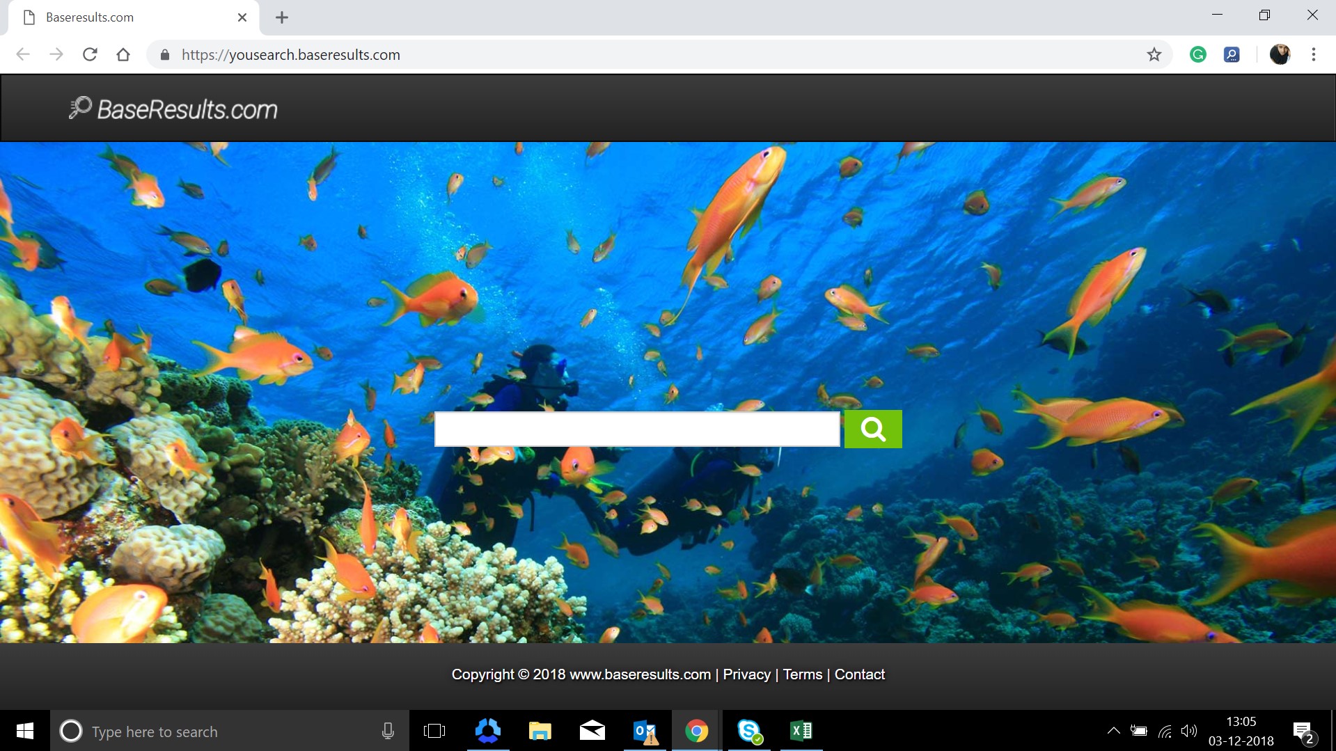Click inside the BaseResults search box
Viewport: 1336px width, 751px height.
tap(636, 429)
